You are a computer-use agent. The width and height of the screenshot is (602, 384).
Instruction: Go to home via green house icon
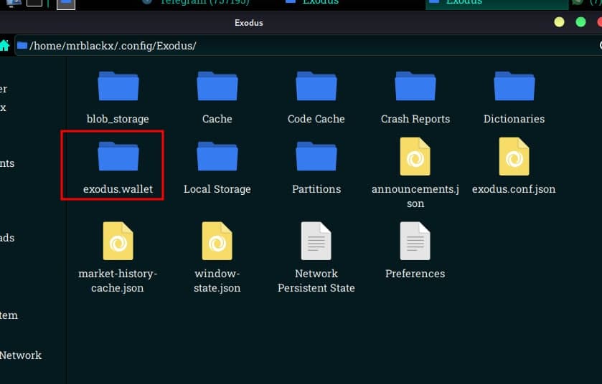[x=4, y=46]
